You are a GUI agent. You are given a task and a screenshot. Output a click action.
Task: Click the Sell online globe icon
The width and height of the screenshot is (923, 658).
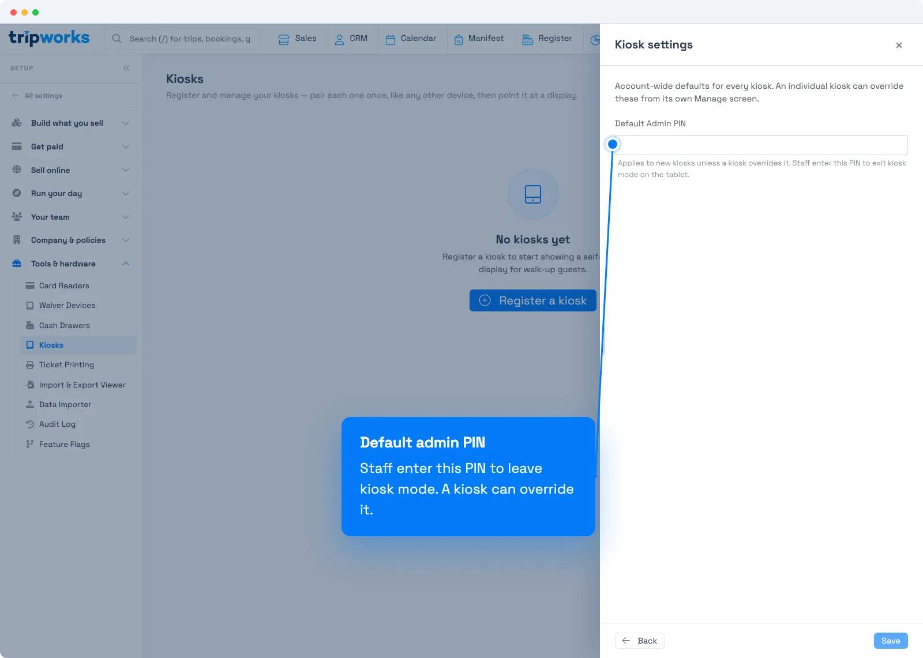coord(17,170)
